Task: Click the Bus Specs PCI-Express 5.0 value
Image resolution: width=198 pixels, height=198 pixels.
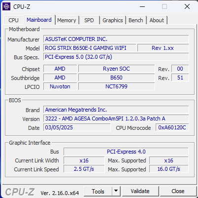Action: (116, 57)
